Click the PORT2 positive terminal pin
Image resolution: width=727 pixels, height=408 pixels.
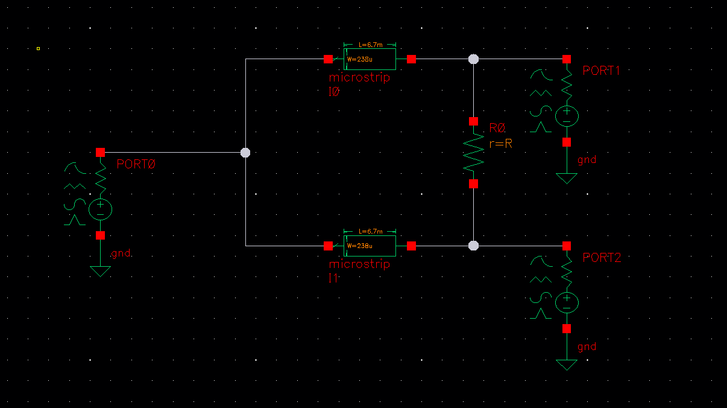pos(567,246)
